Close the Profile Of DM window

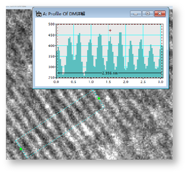[x=160, y=14]
